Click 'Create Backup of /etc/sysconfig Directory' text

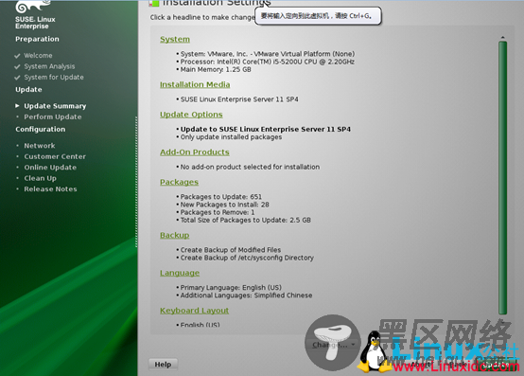coord(247,258)
